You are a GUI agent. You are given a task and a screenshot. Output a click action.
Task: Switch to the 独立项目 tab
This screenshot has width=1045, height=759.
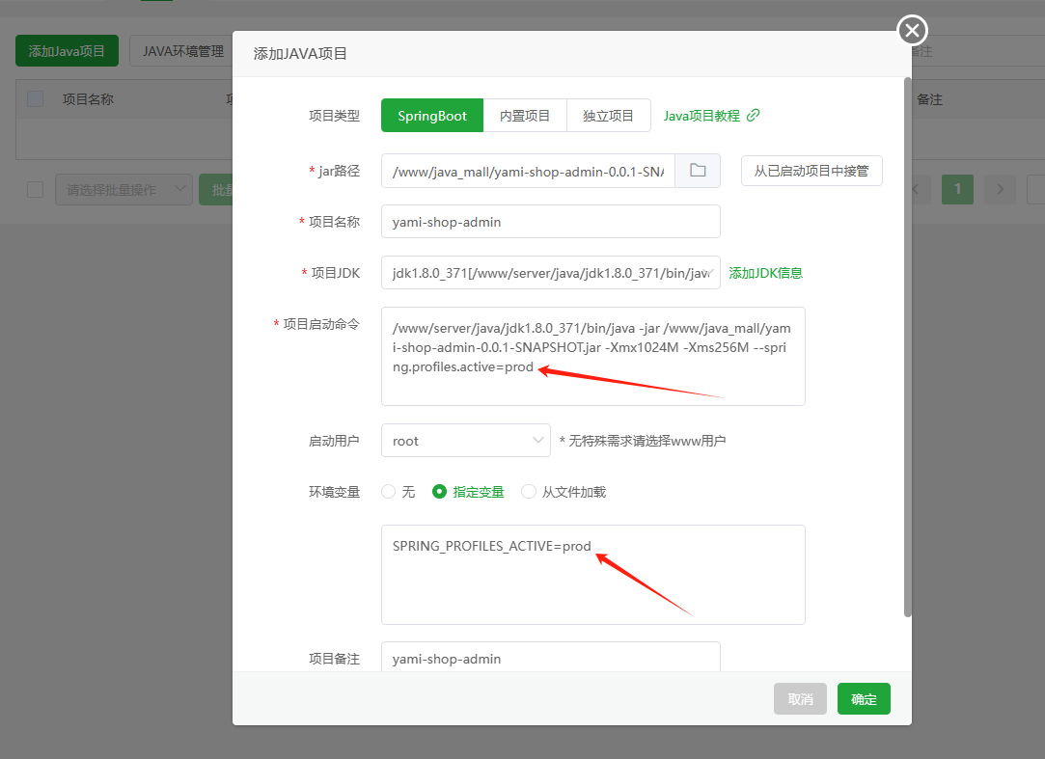pos(609,115)
